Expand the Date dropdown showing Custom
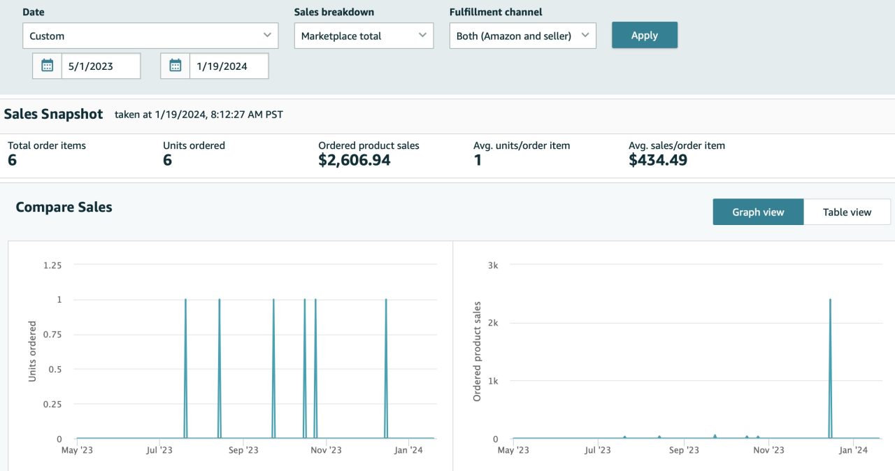 point(150,36)
